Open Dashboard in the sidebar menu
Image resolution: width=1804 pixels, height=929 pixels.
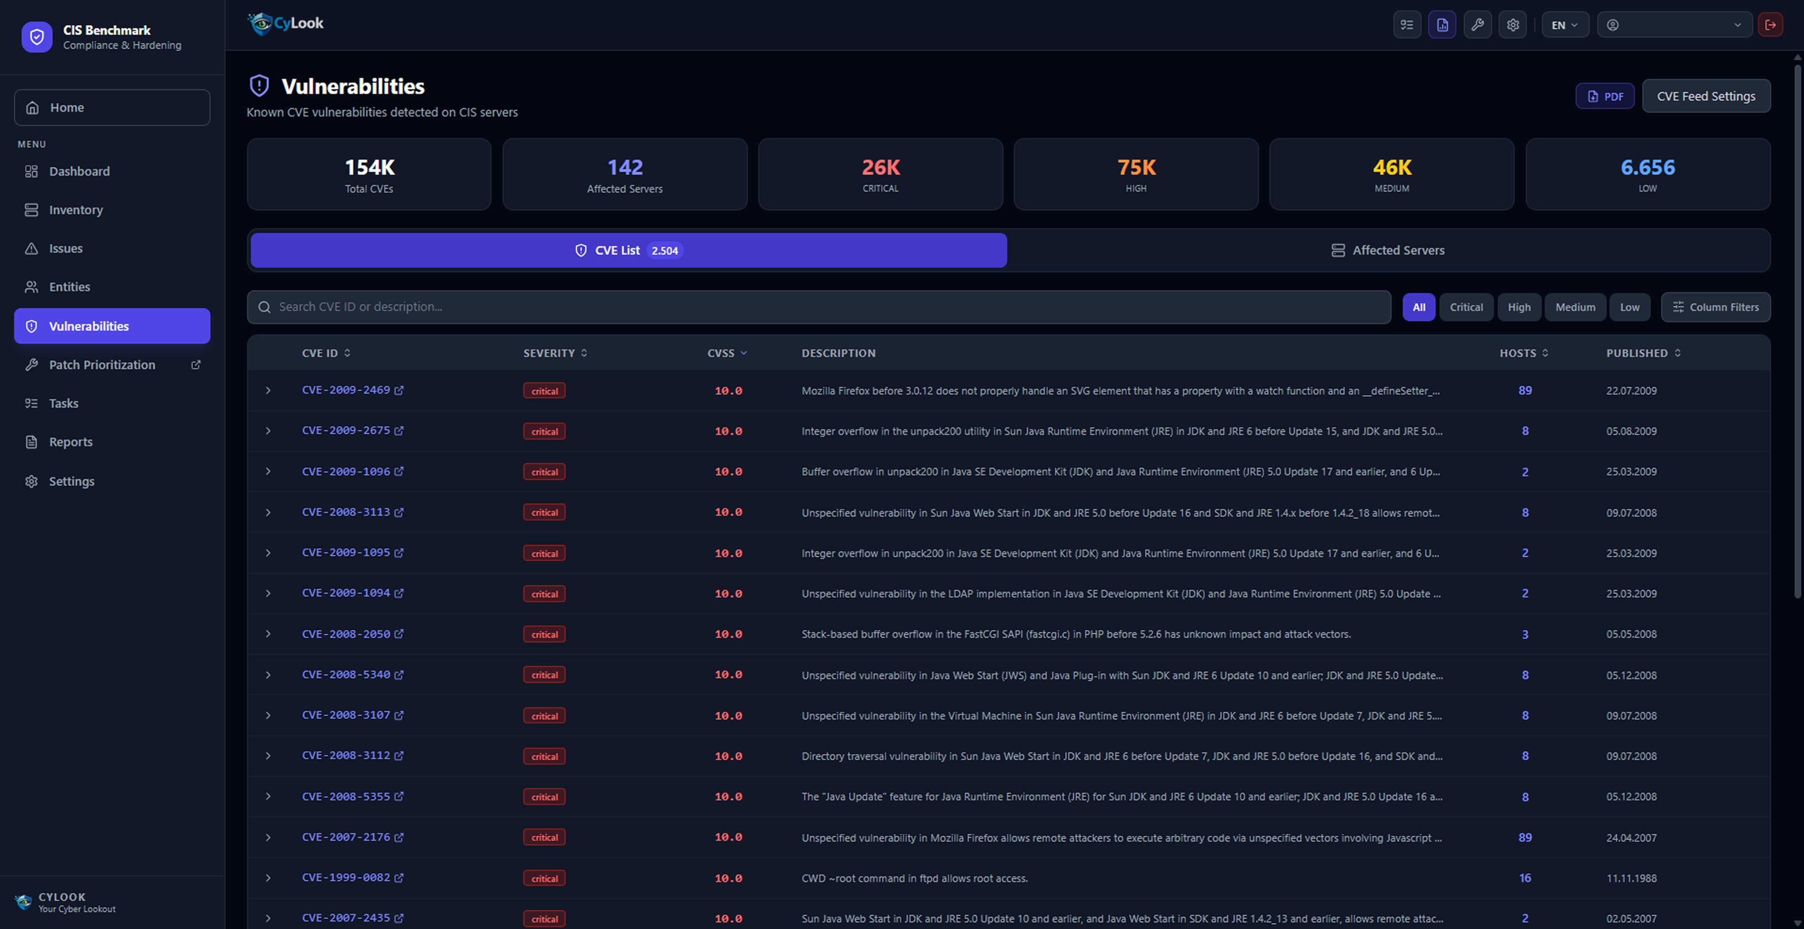click(112, 171)
